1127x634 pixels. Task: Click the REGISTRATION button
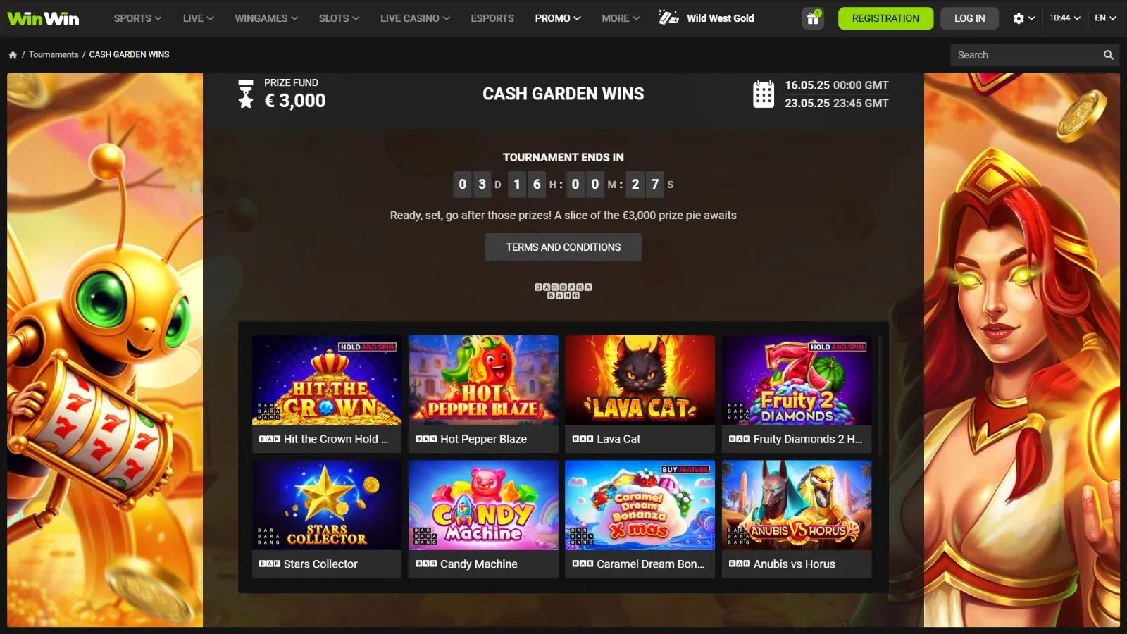(x=885, y=18)
